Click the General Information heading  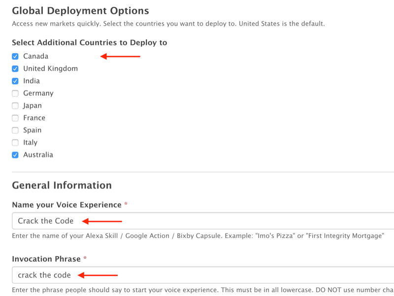[62, 185]
